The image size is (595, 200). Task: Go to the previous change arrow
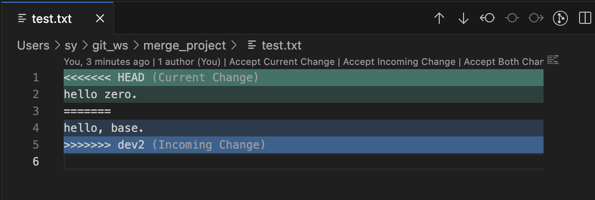pyautogui.click(x=439, y=18)
